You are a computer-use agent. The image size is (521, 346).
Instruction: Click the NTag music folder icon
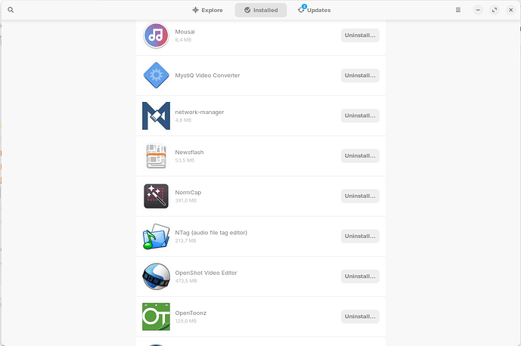(157, 236)
